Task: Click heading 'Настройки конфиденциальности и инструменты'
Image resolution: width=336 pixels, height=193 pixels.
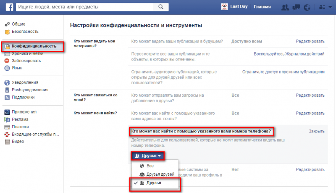Action: (x=136, y=25)
